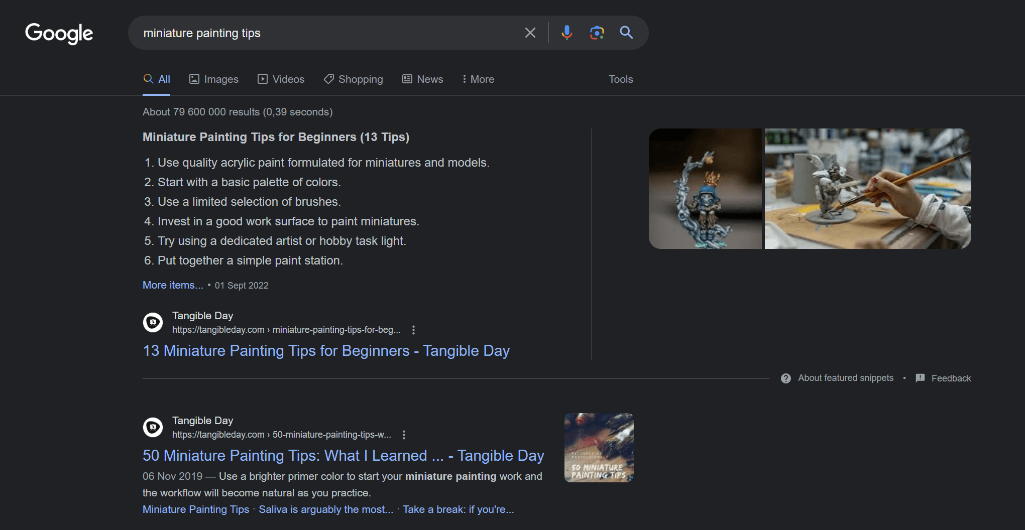1025x530 pixels.
Task: Click the 'More items...' link
Action: click(x=173, y=285)
